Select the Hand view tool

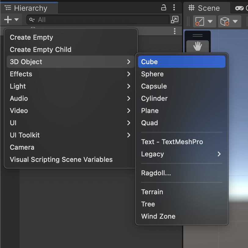click(198, 46)
